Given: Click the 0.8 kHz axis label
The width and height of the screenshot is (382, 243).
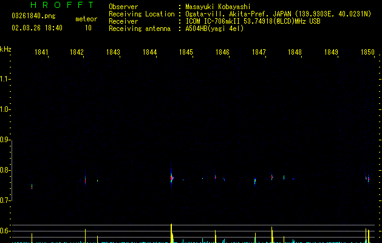Looking at the screenshot, I should pyautogui.click(x=5, y=170).
